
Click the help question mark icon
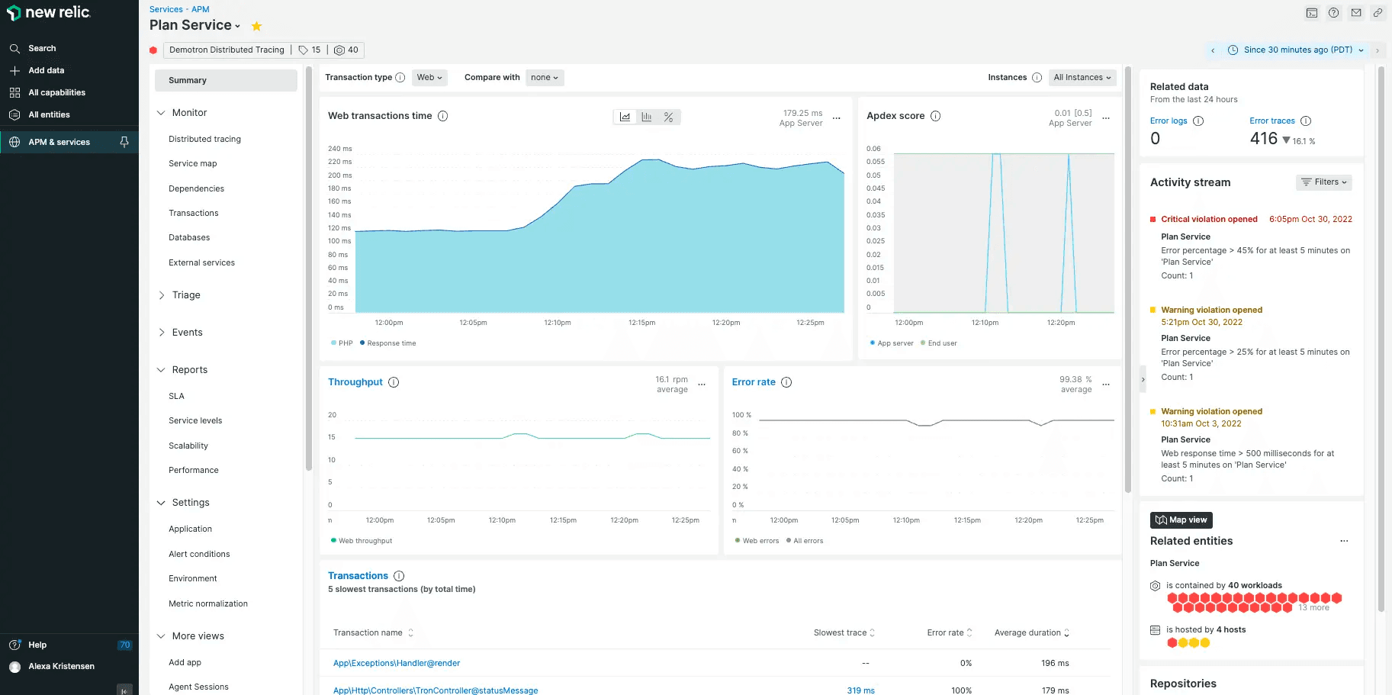click(x=1333, y=13)
